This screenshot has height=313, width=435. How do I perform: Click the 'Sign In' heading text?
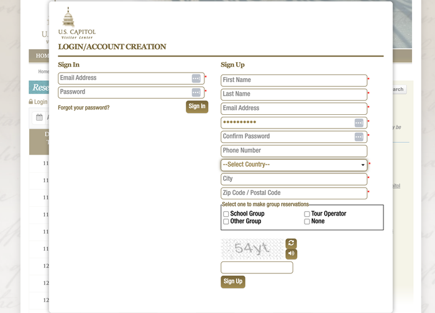pos(68,65)
